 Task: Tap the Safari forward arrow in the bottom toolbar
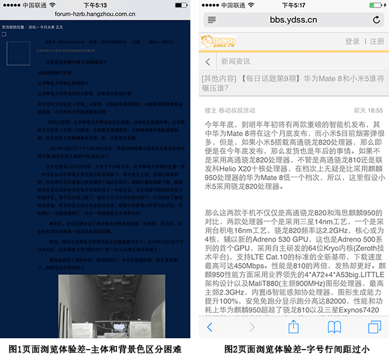[x=252, y=327]
